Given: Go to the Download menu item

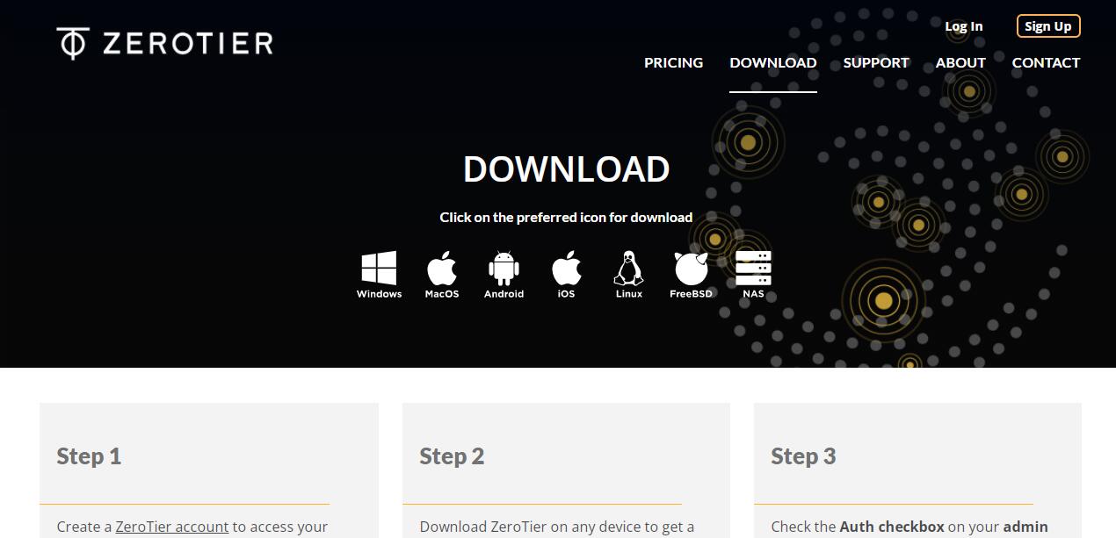Looking at the screenshot, I should click(773, 62).
